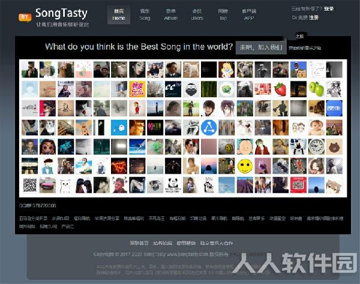Click the 回到首页 footer link
The height and width of the screenshot is (284, 360).
tap(139, 243)
